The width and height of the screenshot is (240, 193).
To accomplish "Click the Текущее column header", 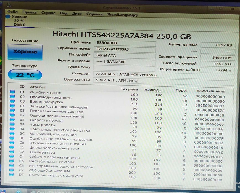I will click(129, 89).
